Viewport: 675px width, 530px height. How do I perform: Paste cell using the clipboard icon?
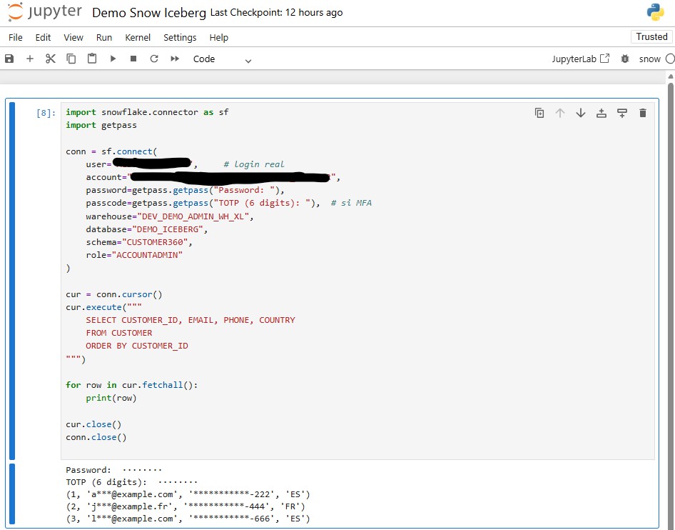point(92,59)
